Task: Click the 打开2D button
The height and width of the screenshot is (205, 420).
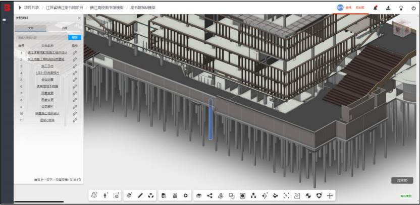Action: 402,180
